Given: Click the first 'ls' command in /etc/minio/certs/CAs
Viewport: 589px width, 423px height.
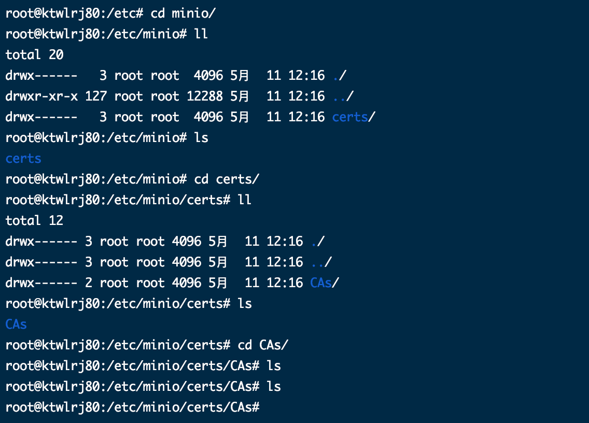Looking at the screenshot, I should click(x=274, y=365).
